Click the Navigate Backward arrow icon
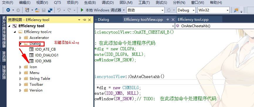Viewport: 254px width, 107px height. 8,10
